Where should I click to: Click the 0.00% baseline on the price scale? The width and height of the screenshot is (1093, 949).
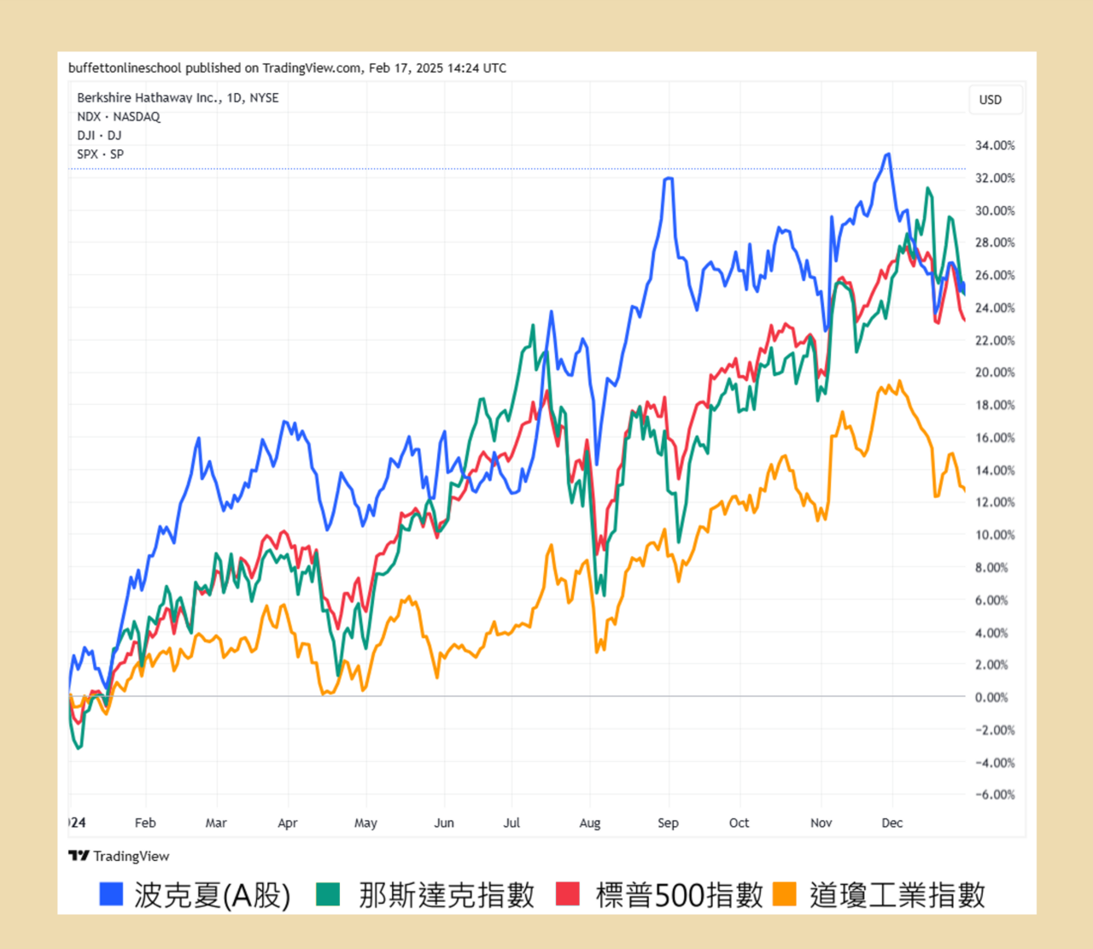pos(990,697)
